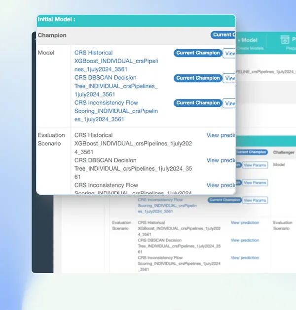Open blurred CRS Inconsistency Flow Scoring link in background page

pyautogui.click(x=167, y=206)
